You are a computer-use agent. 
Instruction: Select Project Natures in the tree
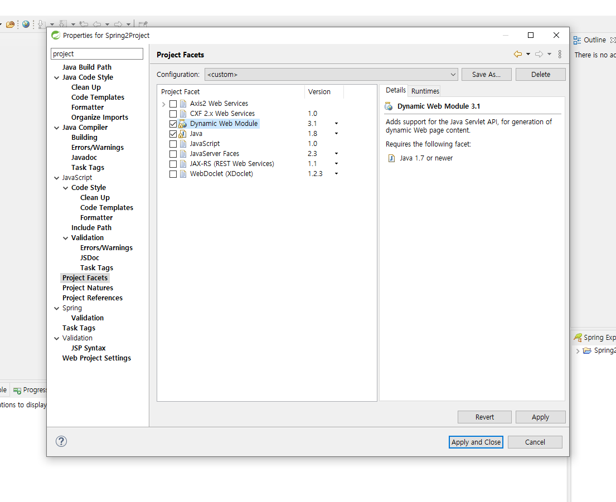[88, 287]
